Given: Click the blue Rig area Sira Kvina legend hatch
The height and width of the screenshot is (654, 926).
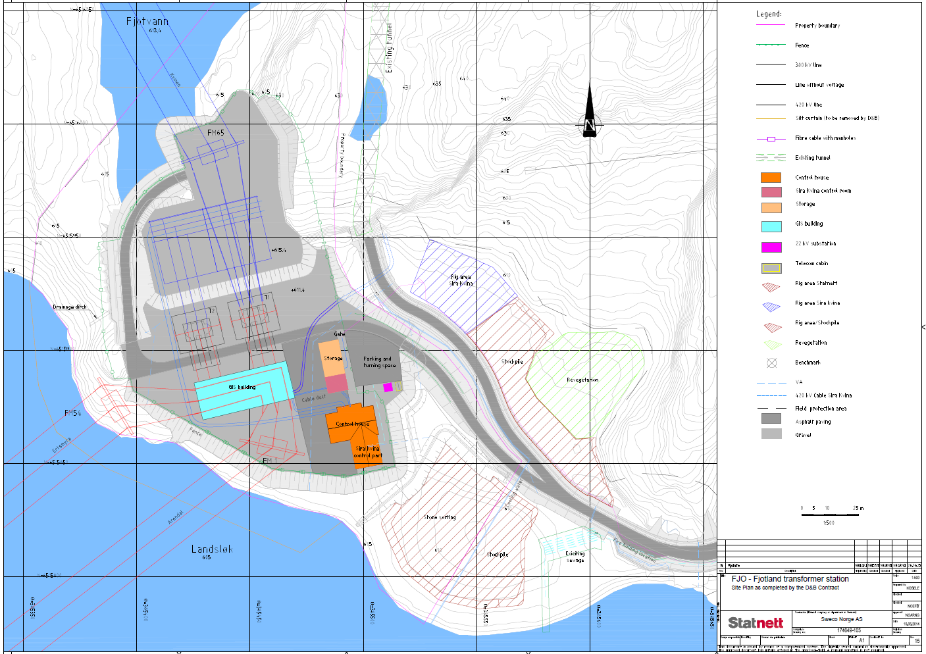Looking at the screenshot, I should 771,306.
